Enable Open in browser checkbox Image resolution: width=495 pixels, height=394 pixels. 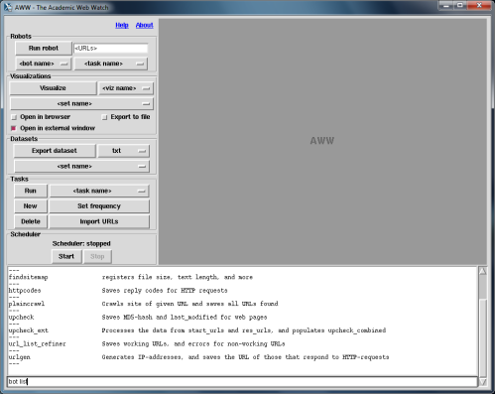pos(14,117)
